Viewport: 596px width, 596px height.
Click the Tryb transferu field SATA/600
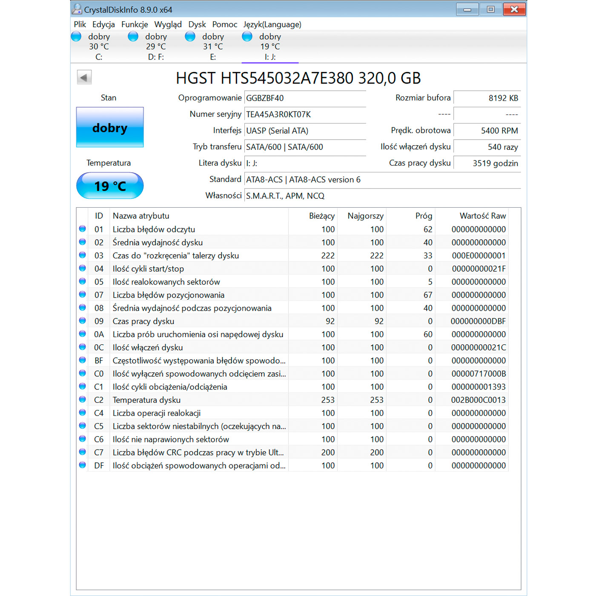click(x=305, y=147)
